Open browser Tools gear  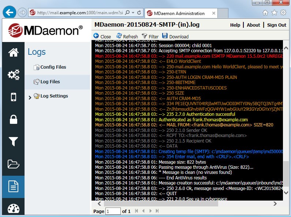pyautogui.click(x=283, y=12)
